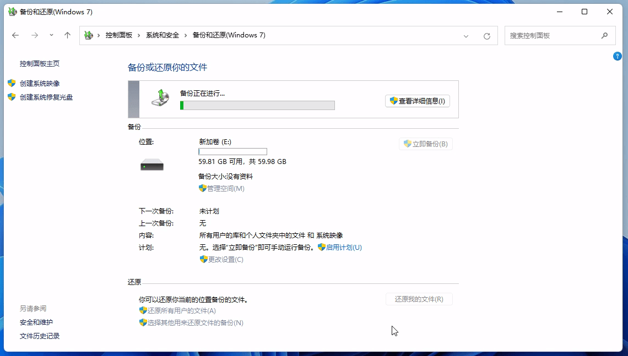This screenshot has width=628, height=356.
Task: Click into the 搜索控制面板 search field
Action: 551,35
